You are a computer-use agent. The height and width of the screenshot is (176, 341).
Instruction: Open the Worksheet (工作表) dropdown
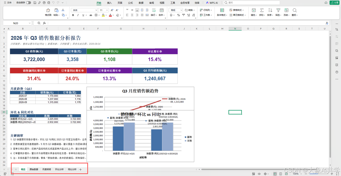click(205, 15)
